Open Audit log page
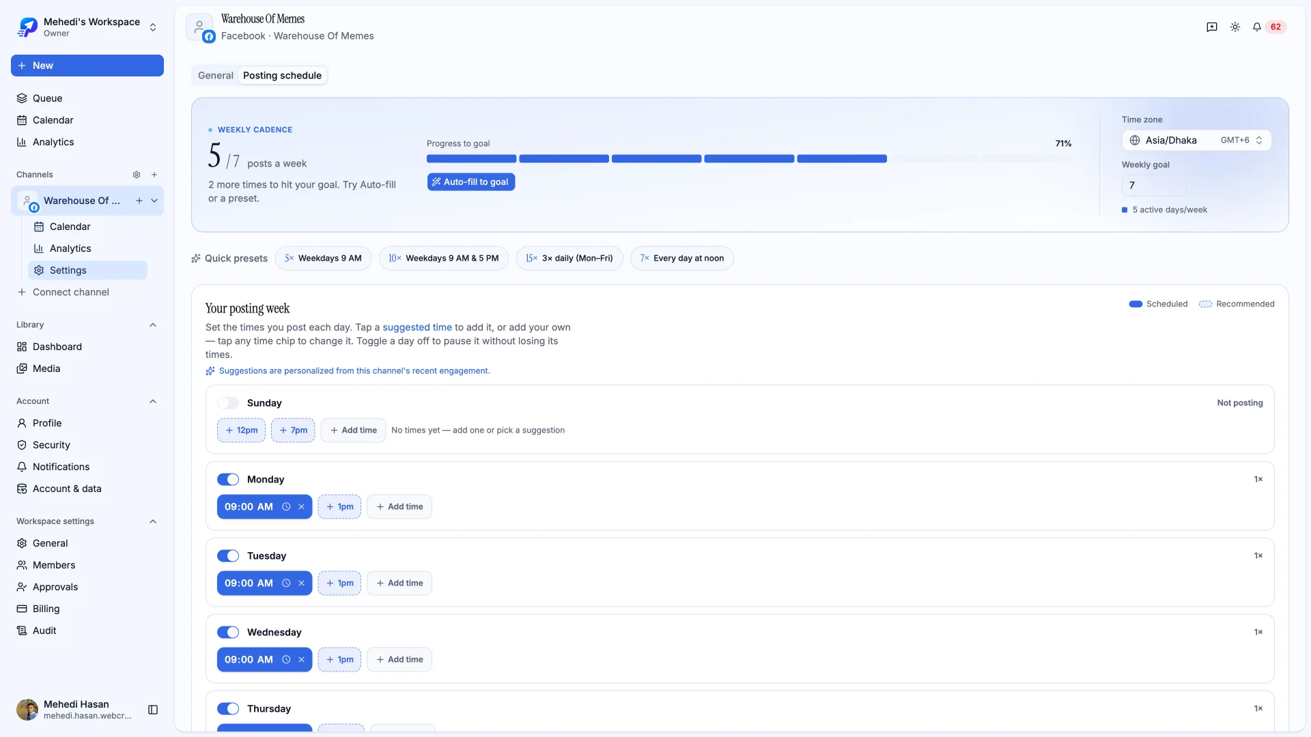Viewport: 1311px width, 737px height. click(x=87, y=631)
